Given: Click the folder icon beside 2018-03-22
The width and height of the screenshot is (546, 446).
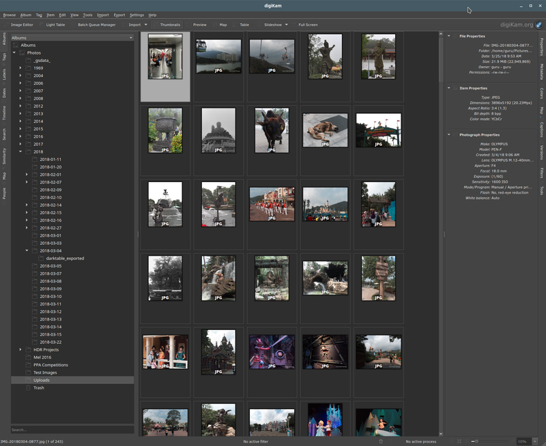Looking at the screenshot, I should (x=35, y=342).
